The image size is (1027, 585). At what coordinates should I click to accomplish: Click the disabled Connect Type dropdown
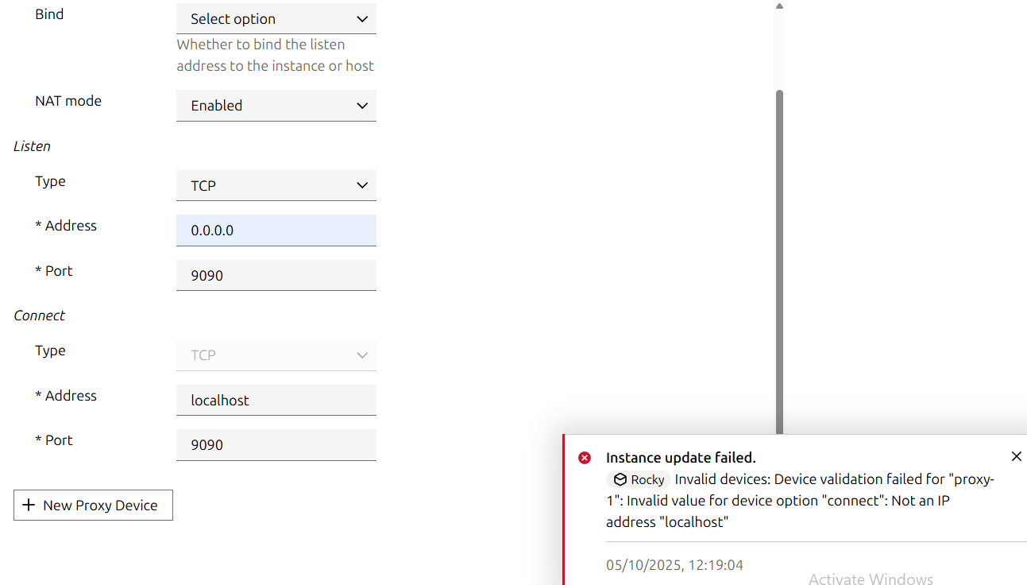coord(276,355)
